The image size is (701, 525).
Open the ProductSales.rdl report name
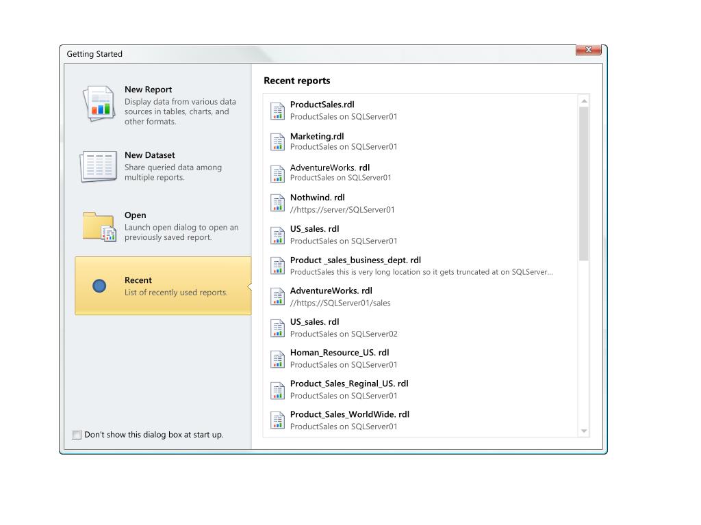click(322, 105)
